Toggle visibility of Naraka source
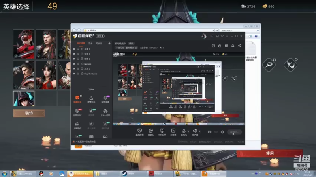Image resolution: width=316 pixels, height=177 pixels. click(x=74, y=64)
